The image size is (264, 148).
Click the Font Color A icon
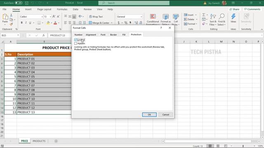[x=55, y=23]
